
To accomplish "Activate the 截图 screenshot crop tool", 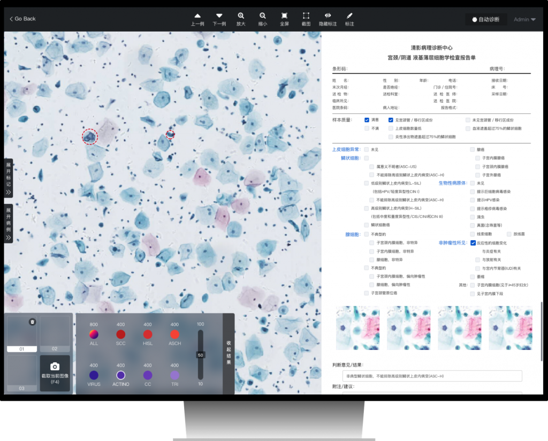I will tap(306, 19).
